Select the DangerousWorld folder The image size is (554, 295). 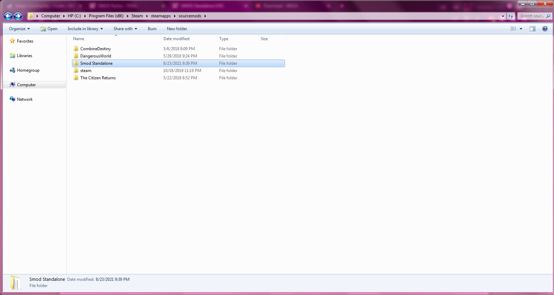(178, 56)
